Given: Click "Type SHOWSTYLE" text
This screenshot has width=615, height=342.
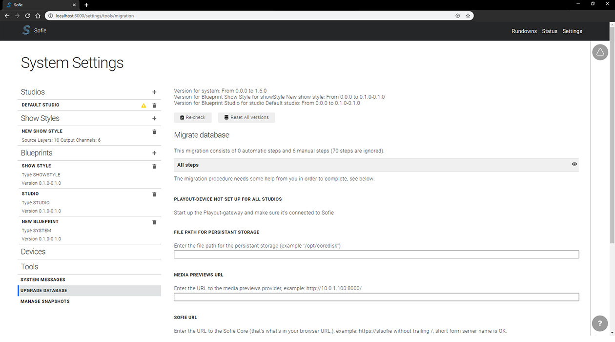Looking at the screenshot, I should (41, 175).
